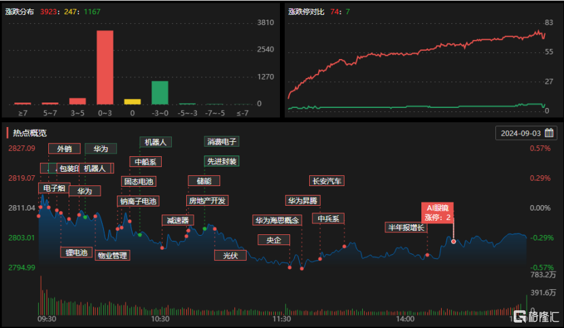Click the ≤-7 axis label
564x328 pixels.
tap(243, 113)
